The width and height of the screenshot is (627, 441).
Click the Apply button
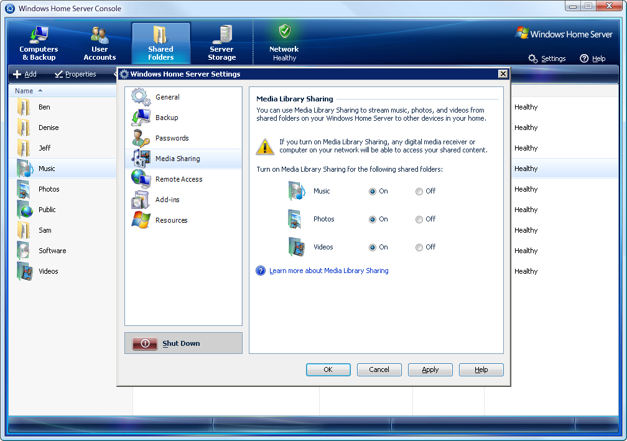point(430,369)
